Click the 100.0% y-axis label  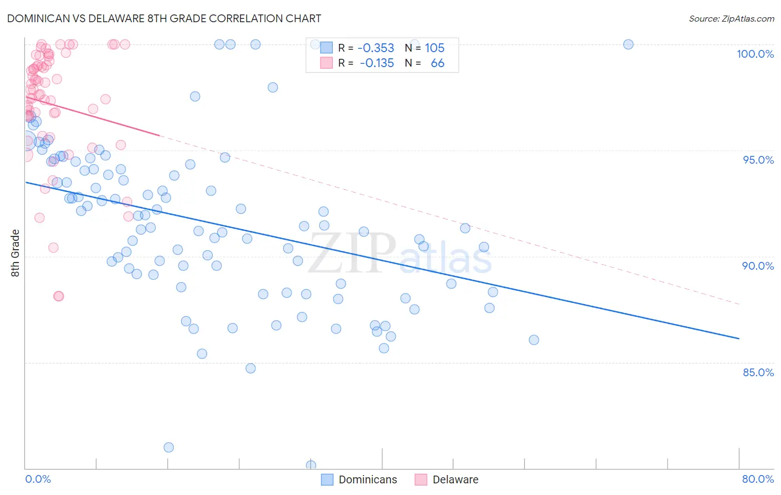(x=755, y=54)
